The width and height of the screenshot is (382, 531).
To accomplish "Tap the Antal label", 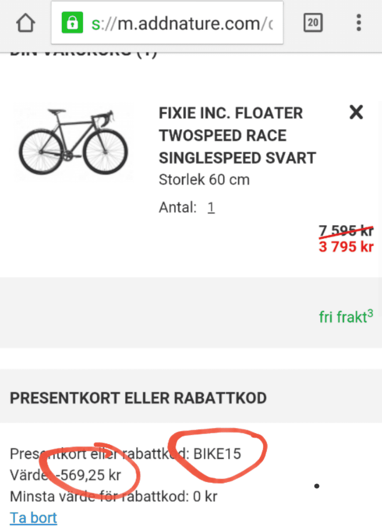I will tap(177, 207).
